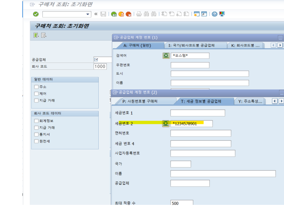Click the Find binoculars icon
The width and height of the screenshot is (284, 218).
146,14
